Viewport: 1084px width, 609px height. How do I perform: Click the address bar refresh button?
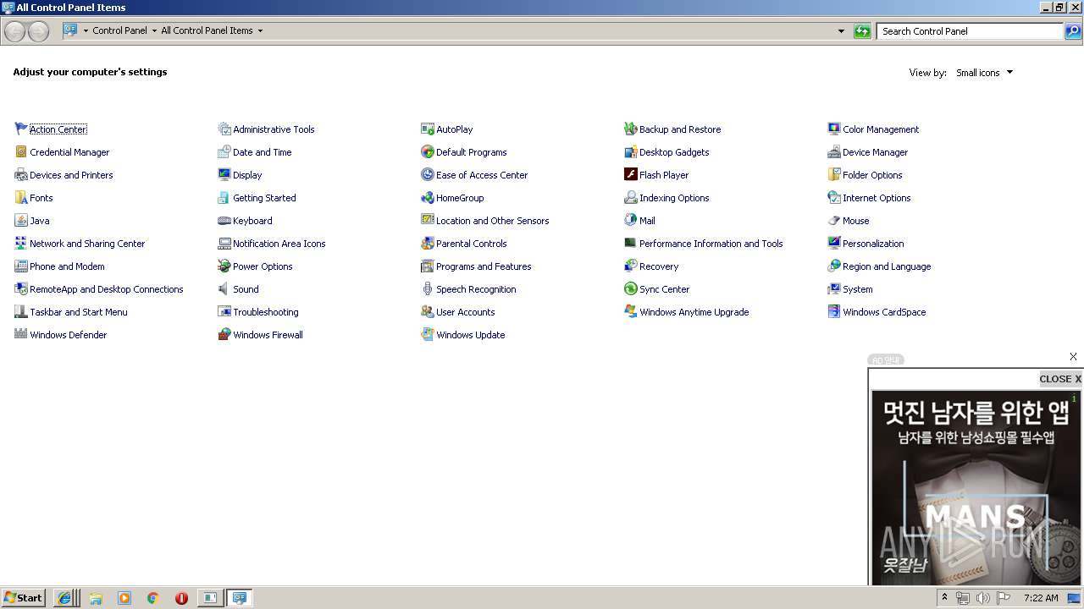[862, 31]
